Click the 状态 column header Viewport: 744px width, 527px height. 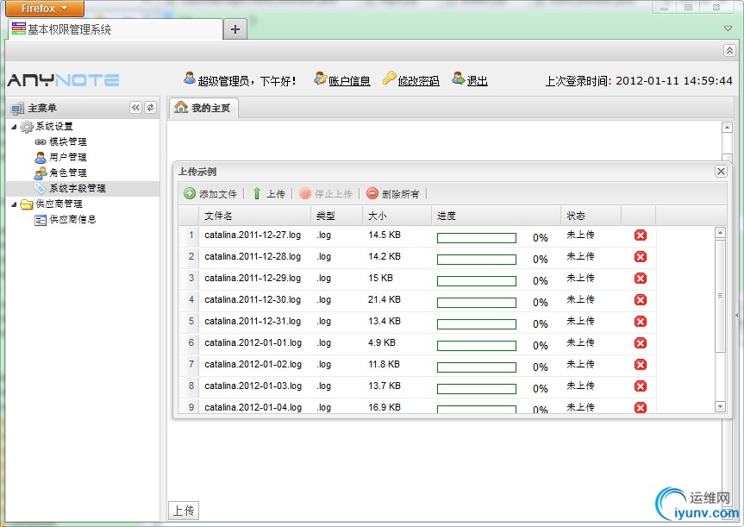(591, 216)
